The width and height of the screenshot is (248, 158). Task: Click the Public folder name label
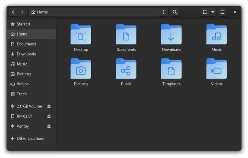126,84
